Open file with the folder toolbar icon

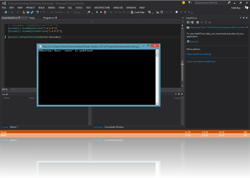(x=24, y=12)
